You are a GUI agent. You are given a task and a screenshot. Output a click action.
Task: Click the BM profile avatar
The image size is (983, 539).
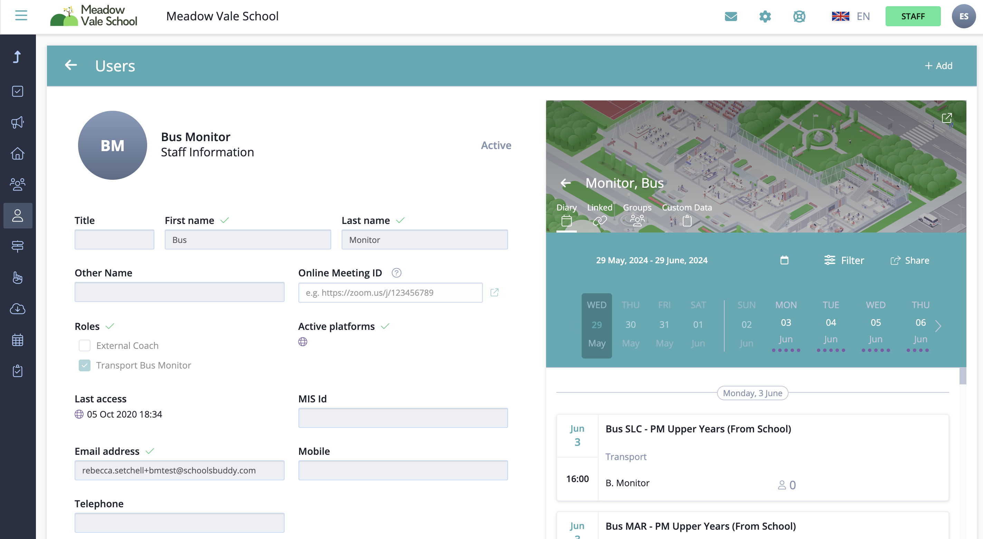112,145
